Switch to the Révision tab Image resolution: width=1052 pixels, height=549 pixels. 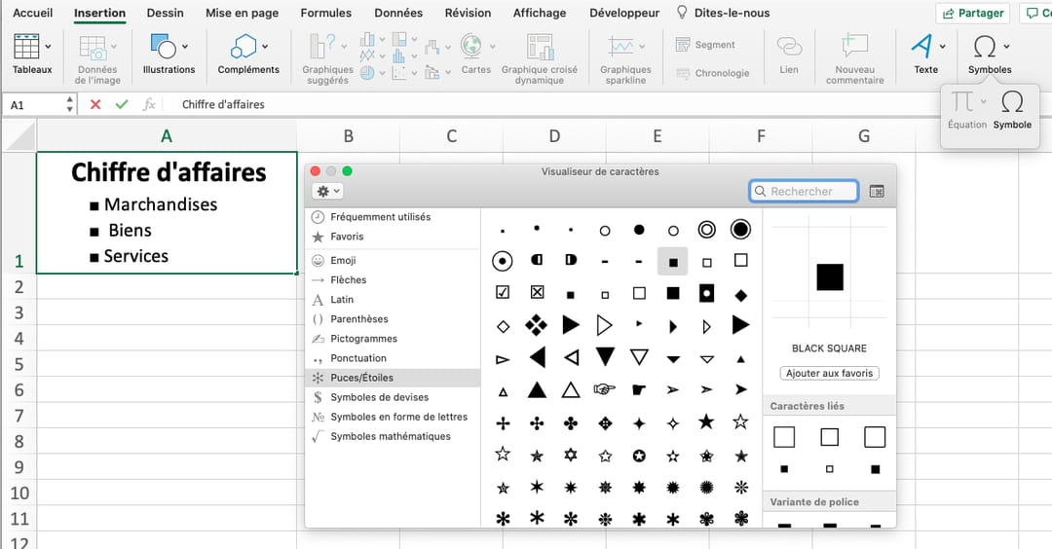[468, 13]
